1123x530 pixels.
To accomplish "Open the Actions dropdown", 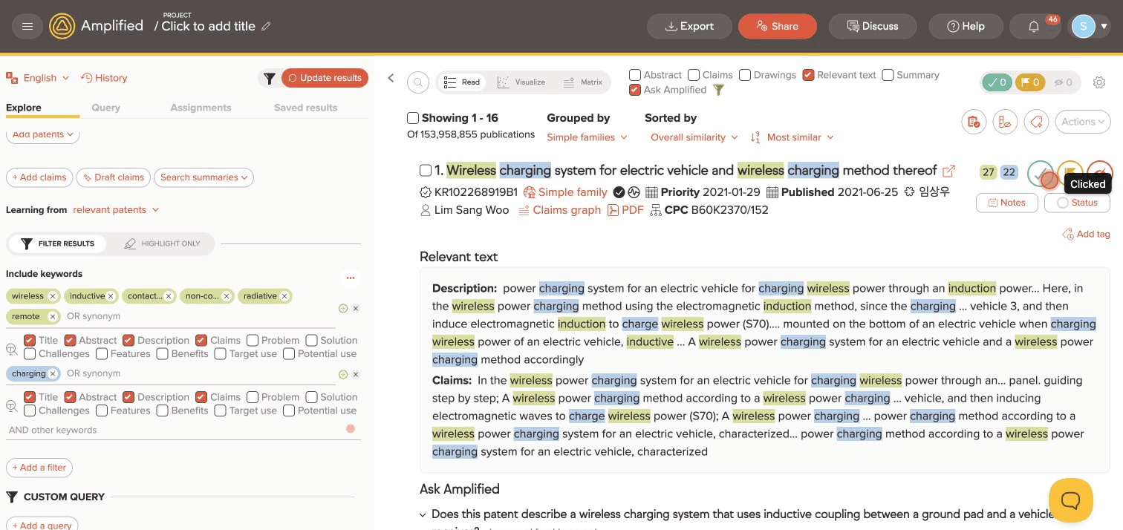I will coord(1083,122).
